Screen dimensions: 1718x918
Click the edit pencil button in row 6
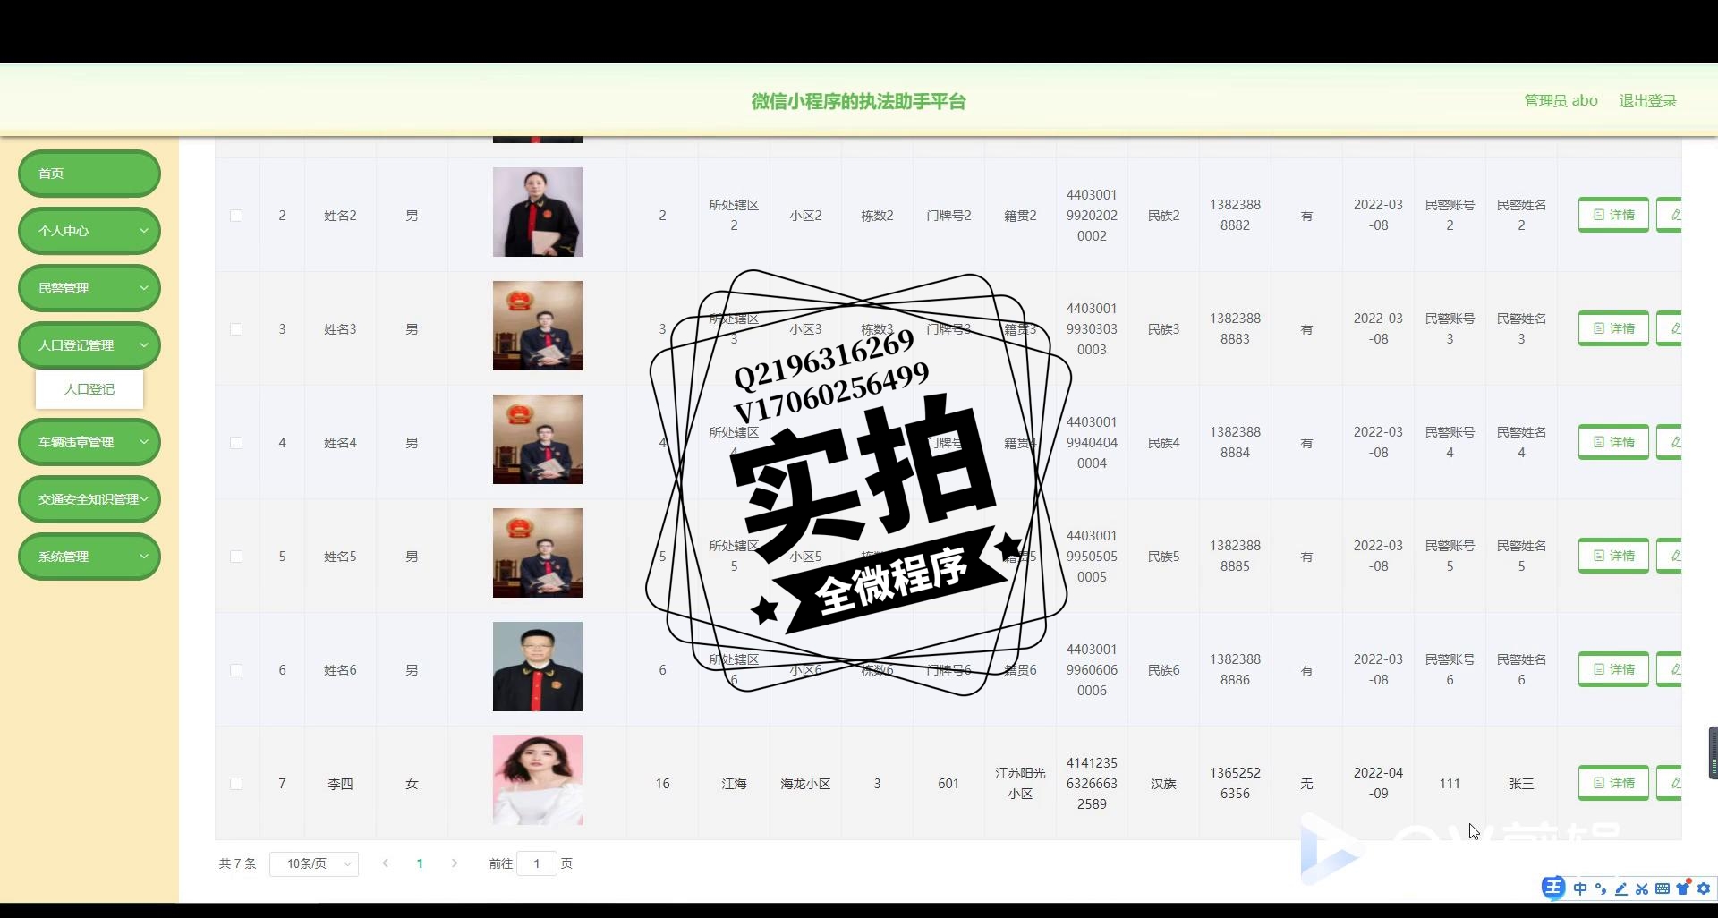(x=1670, y=670)
